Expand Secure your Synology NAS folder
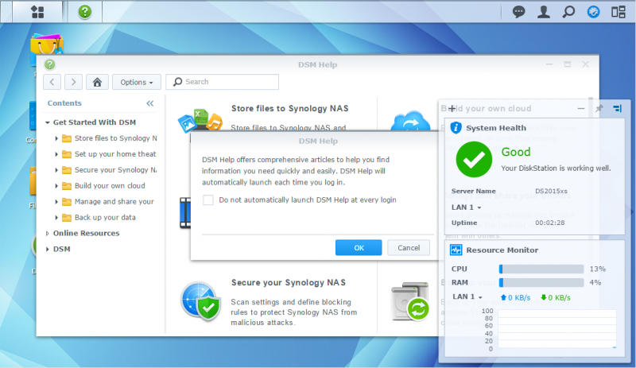The height and width of the screenshot is (368, 636). (x=56, y=170)
